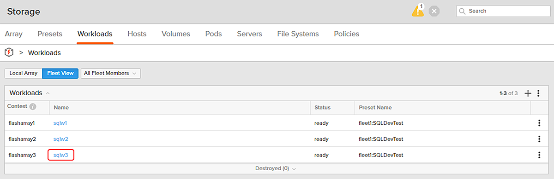Expand the Destroyed (0) section
The width and height of the screenshot is (554, 179).
pos(276,168)
